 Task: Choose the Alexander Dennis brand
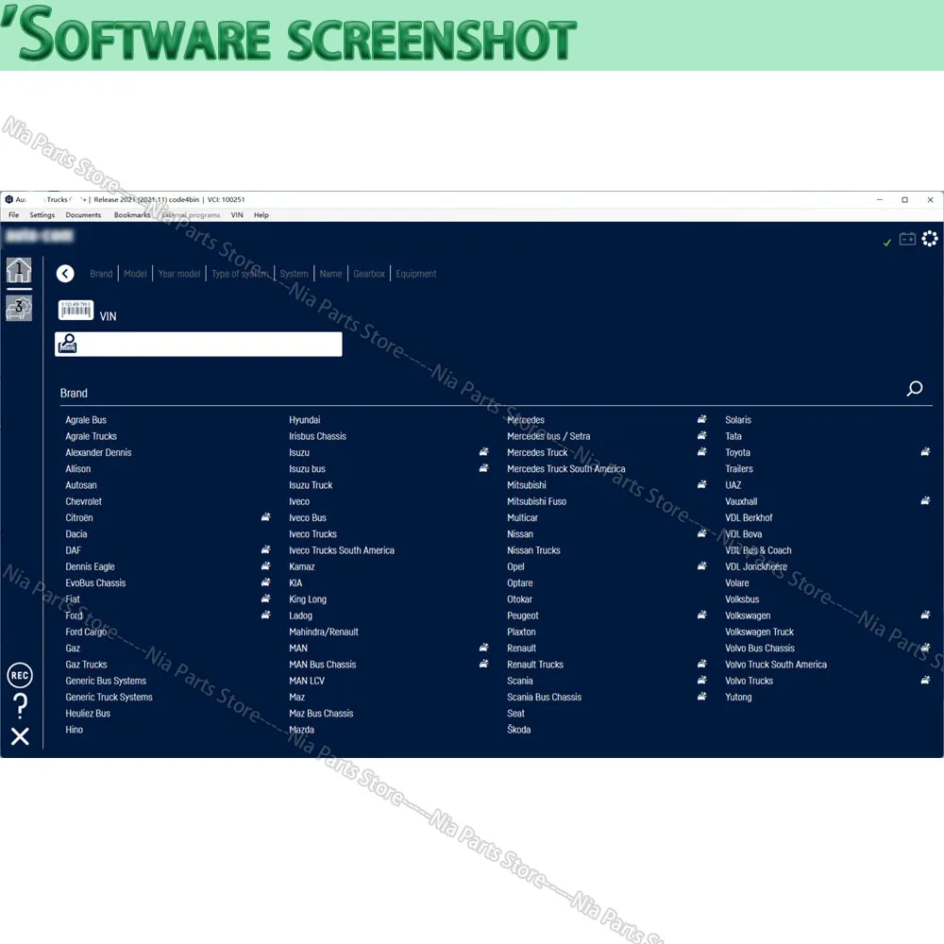(99, 453)
